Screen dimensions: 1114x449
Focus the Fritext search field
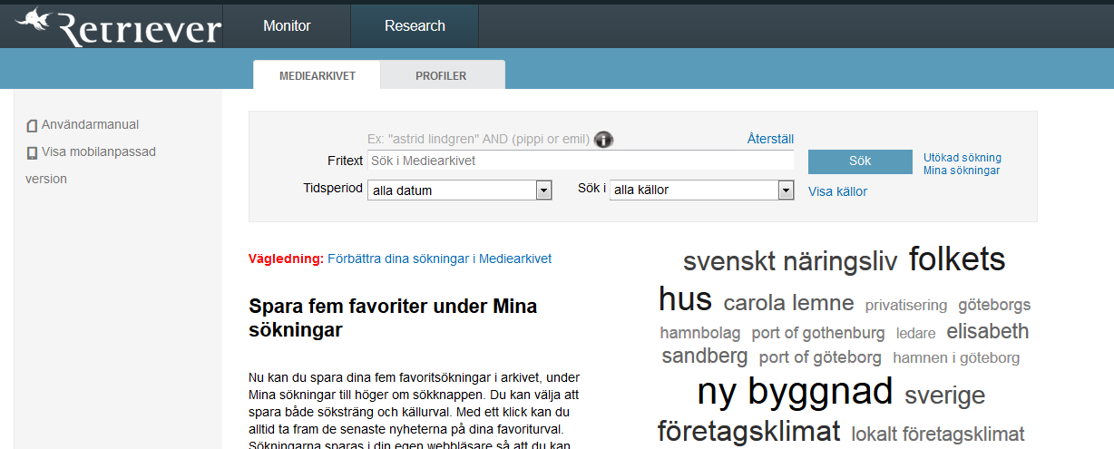click(x=581, y=161)
